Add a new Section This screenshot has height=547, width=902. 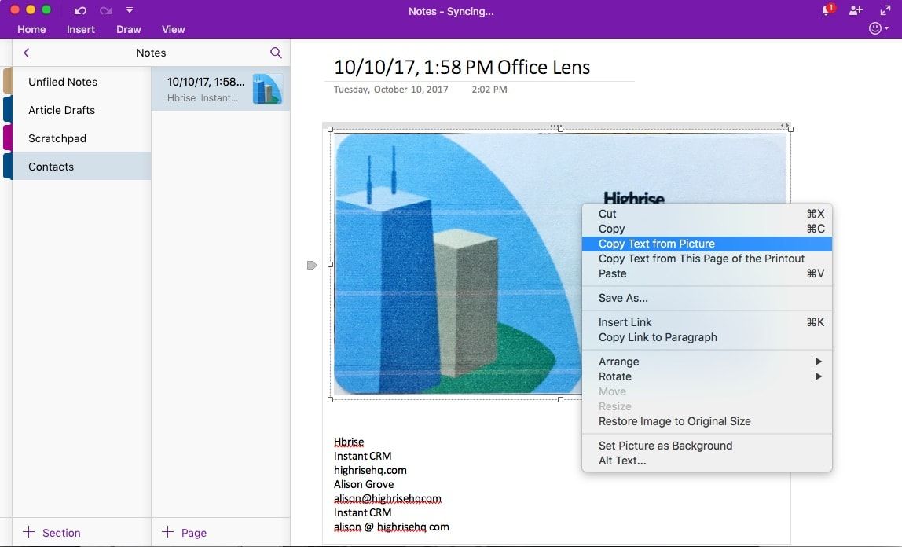[52, 533]
